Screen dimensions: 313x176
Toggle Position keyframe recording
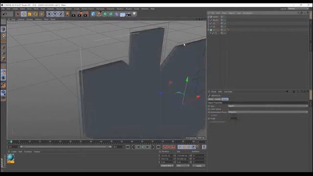179,147
